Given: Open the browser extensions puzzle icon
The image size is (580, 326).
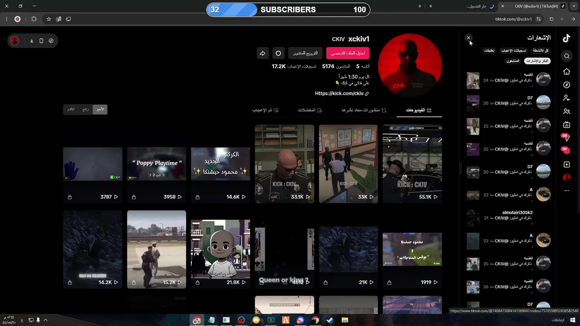Looking at the screenshot, I should 34,19.
